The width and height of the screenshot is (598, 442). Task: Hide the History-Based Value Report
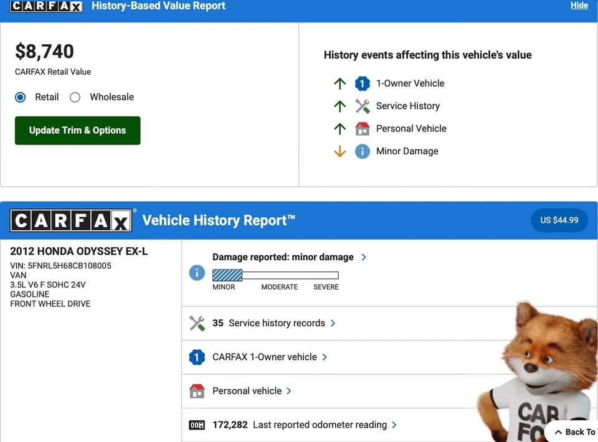click(579, 6)
